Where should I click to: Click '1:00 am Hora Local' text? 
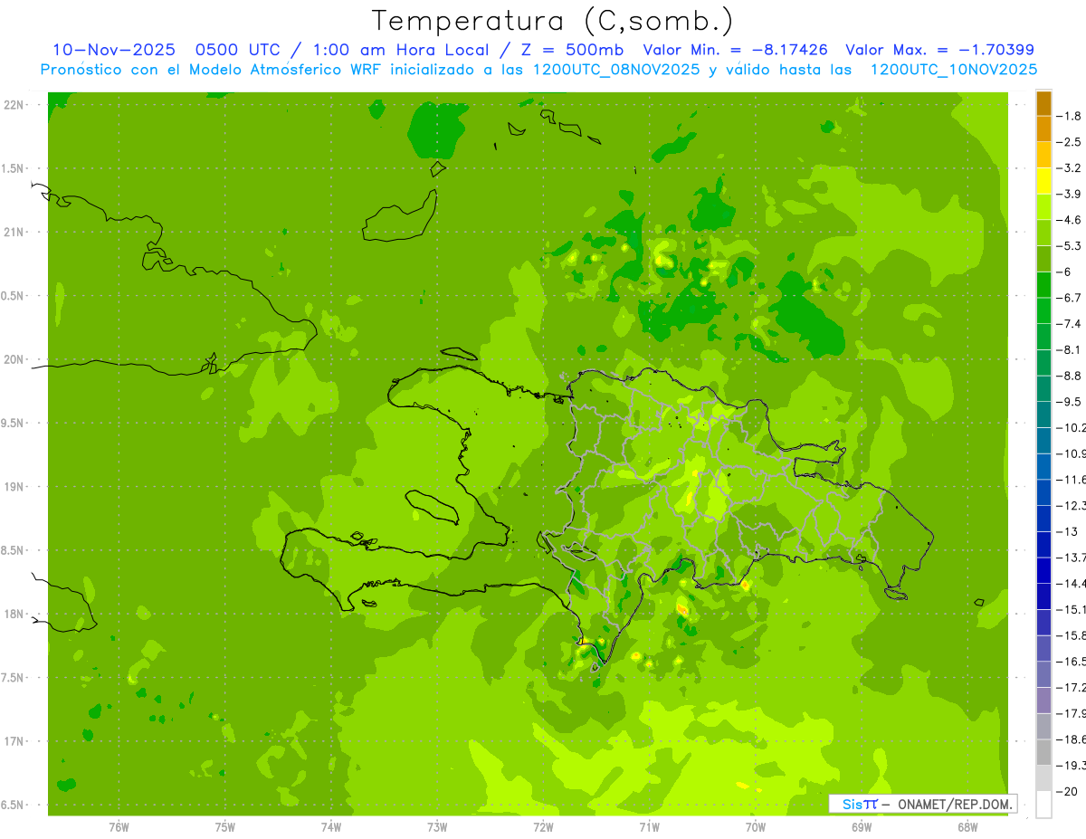[x=401, y=51]
